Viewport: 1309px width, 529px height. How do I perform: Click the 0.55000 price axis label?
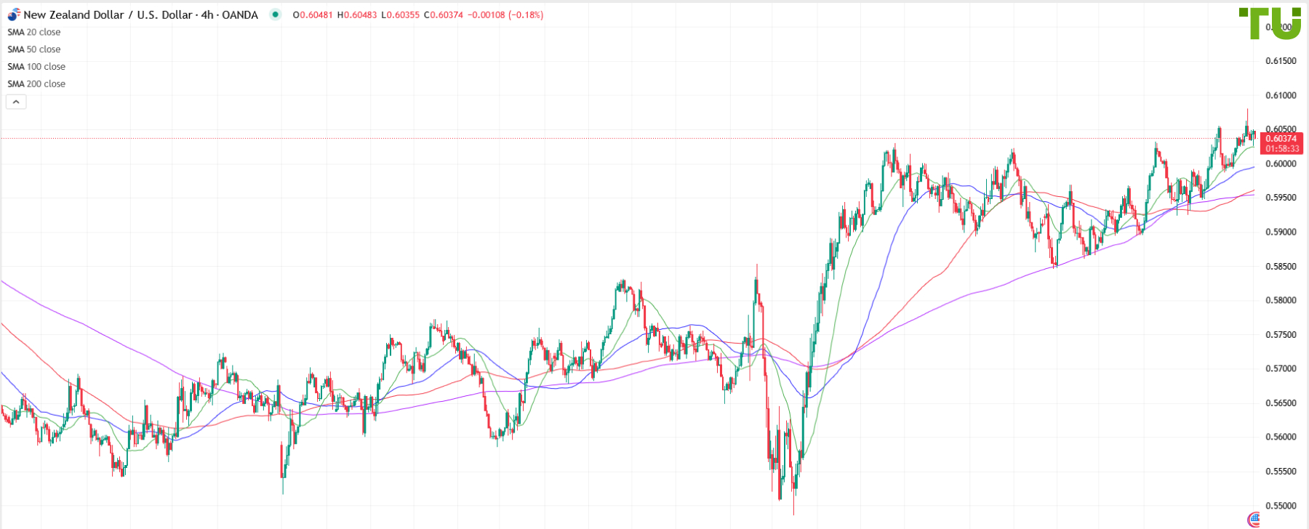click(x=1281, y=506)
